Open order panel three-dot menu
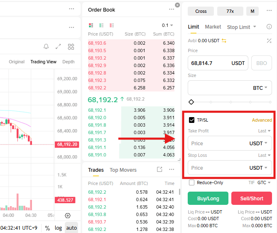The height and width of the screenshot is (233, 277). pyautogui.click(x=269, y=11)
